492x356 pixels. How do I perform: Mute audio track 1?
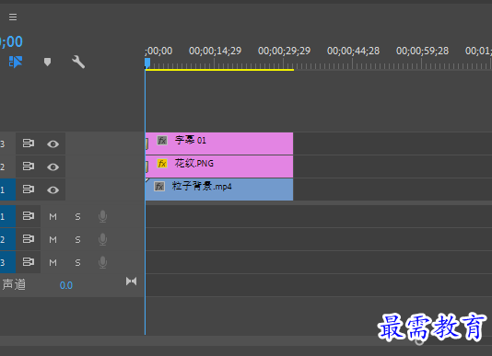click(53, 216)
